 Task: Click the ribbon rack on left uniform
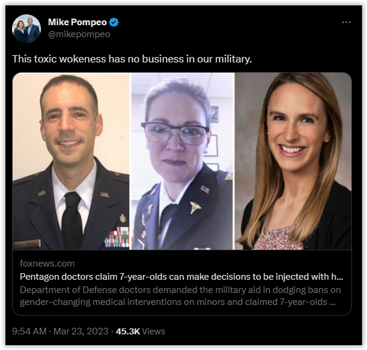click(x=117, y=238)
